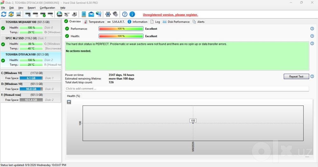Click the disk with green checkmark toolbar icon

click(43, 14)
